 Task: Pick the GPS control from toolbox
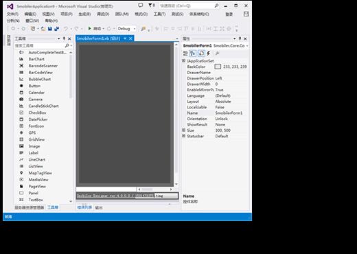(x=32, y=132)
